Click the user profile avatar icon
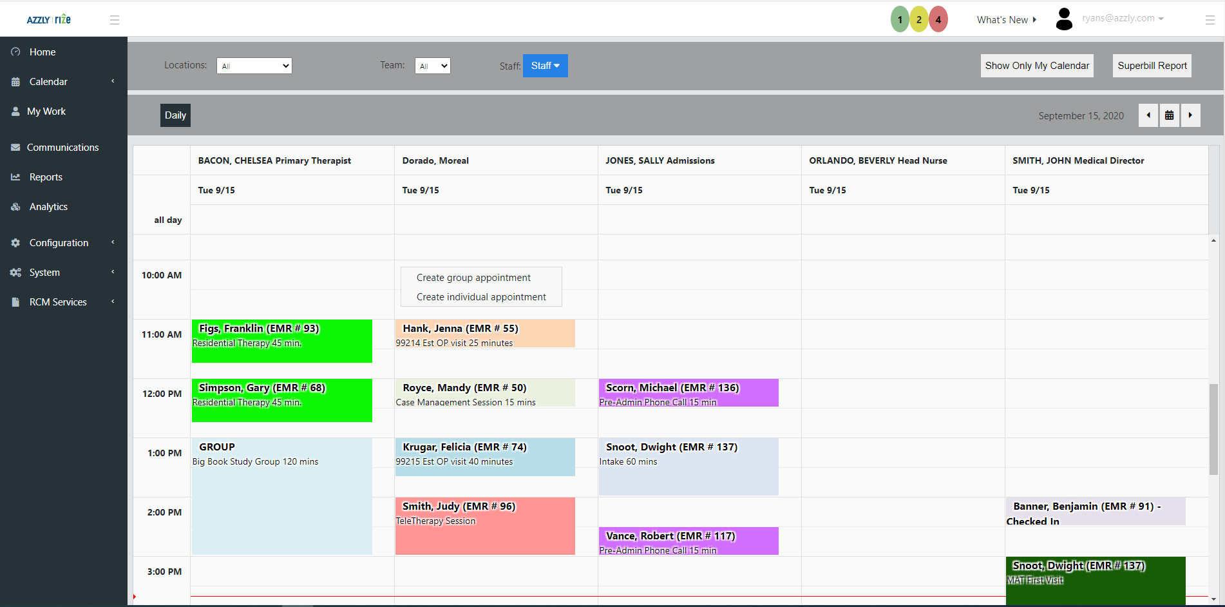 1064,19
